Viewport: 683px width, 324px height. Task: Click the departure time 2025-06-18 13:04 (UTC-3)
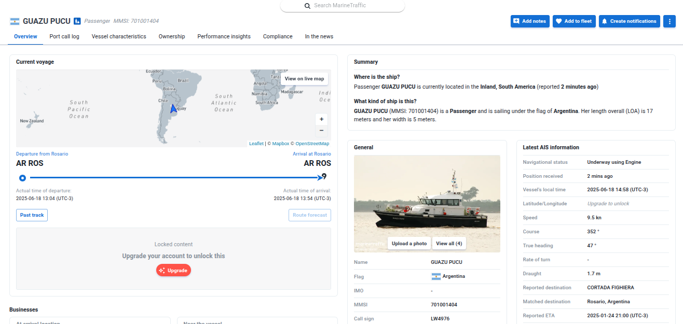tap(45, 199)
